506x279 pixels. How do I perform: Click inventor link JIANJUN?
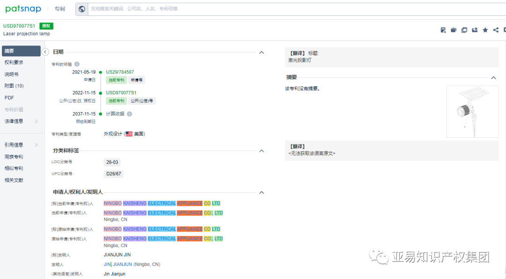click(122, 264)
